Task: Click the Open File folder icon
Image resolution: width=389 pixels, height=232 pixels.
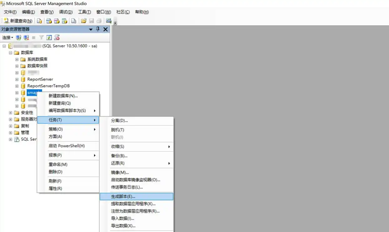Action: click(84, 21)
